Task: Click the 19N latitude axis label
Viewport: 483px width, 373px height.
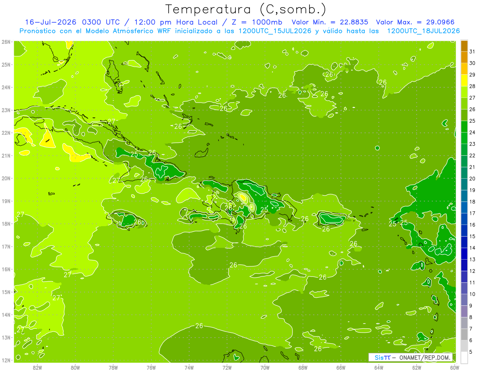Action: pyautogui.click(x=6, y=201)
